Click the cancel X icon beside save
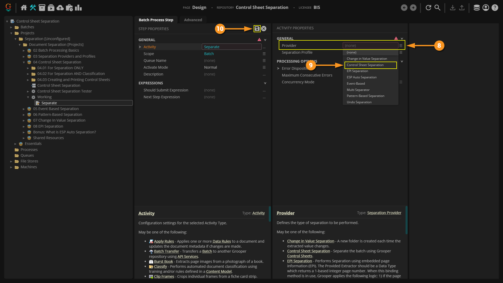503x283 pixels. (264, 29)
